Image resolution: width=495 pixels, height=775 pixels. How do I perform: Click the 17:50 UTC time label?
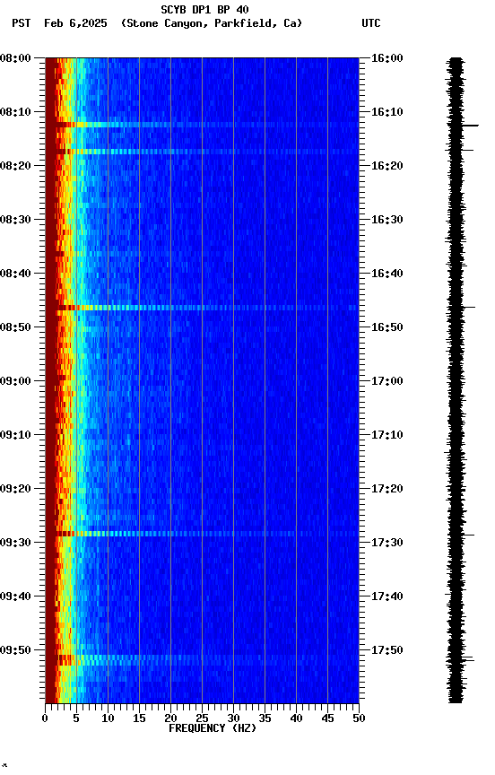point(386,650)
